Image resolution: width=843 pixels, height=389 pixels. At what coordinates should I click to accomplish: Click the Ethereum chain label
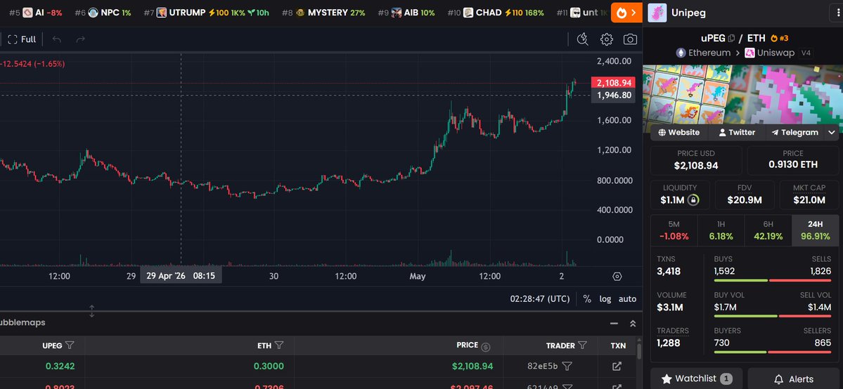tap(709, 53)
